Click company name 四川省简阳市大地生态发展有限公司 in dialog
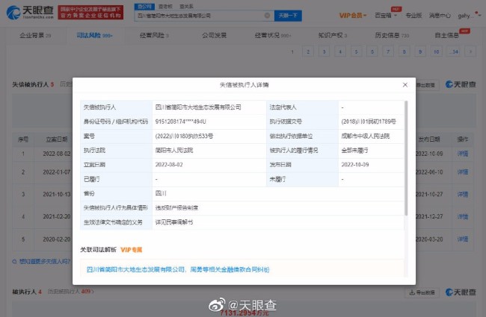Image resolution: width=486 pixels, height=317 pixels. tap(198, 107)
